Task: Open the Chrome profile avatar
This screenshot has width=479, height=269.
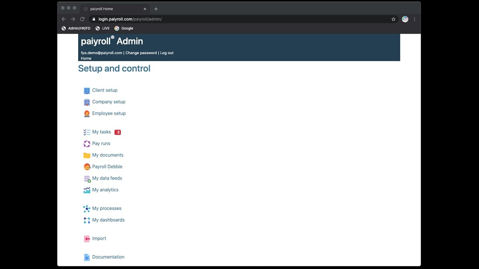Action: [405, 19]
